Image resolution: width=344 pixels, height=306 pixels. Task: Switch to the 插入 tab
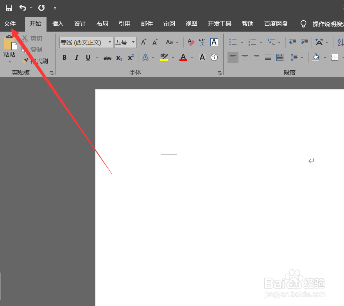pyautogui.click(x=58, y=24)
